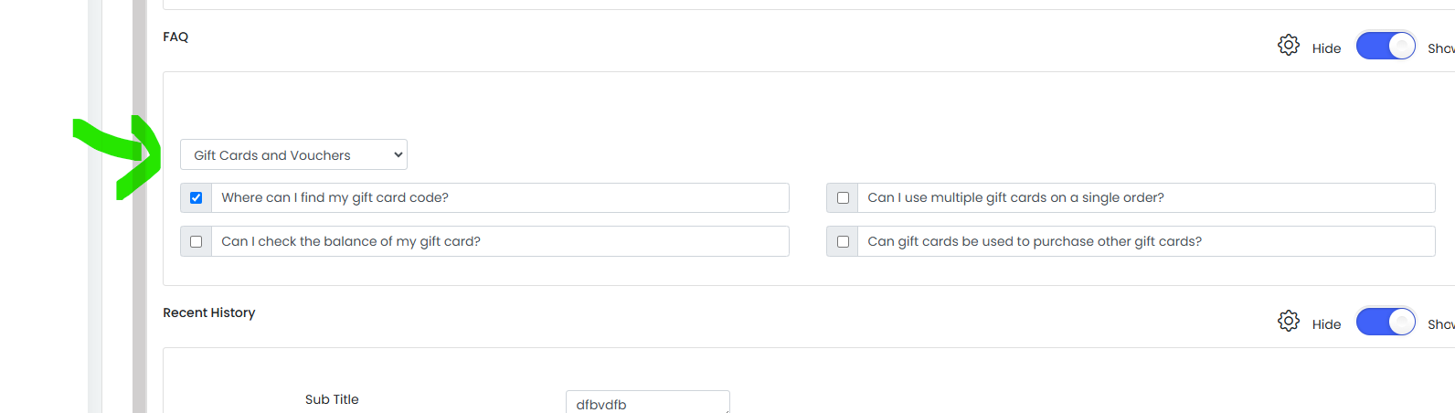Screen dimensions: 1455x413
Task: Click the green arrow annotation marker
Action: click(117, 155)
